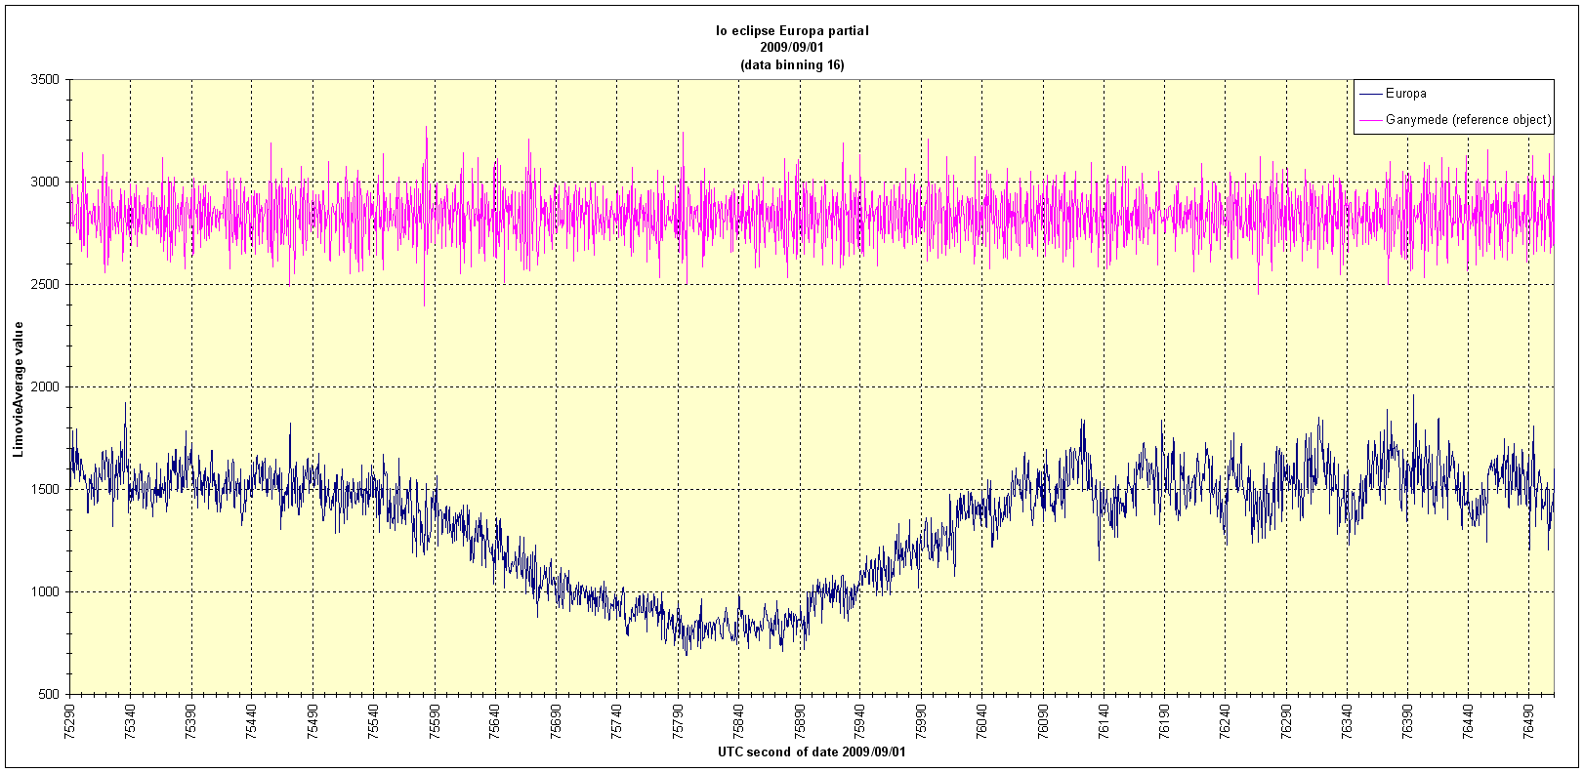Image resolution: width=1584 pixels, height=772 pixels.
Task: Click the x-axis label 76090
Action: [x=1043, y=720]
